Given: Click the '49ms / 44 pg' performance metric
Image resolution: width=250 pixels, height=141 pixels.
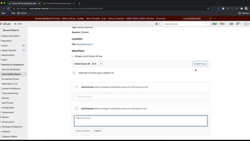Looking at the screenshot, I should tap(68, 18).
